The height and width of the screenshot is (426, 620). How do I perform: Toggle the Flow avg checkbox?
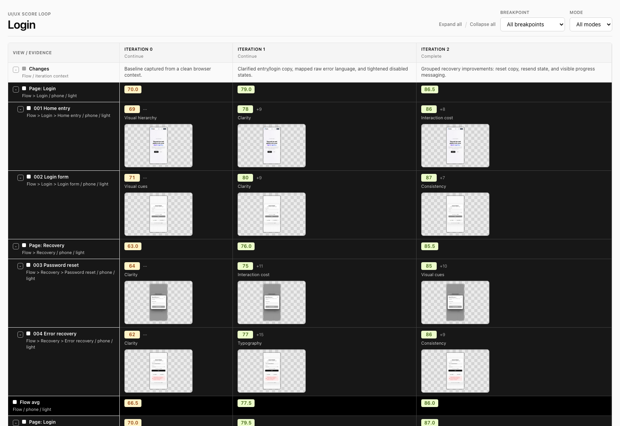(x=15, y=402)
